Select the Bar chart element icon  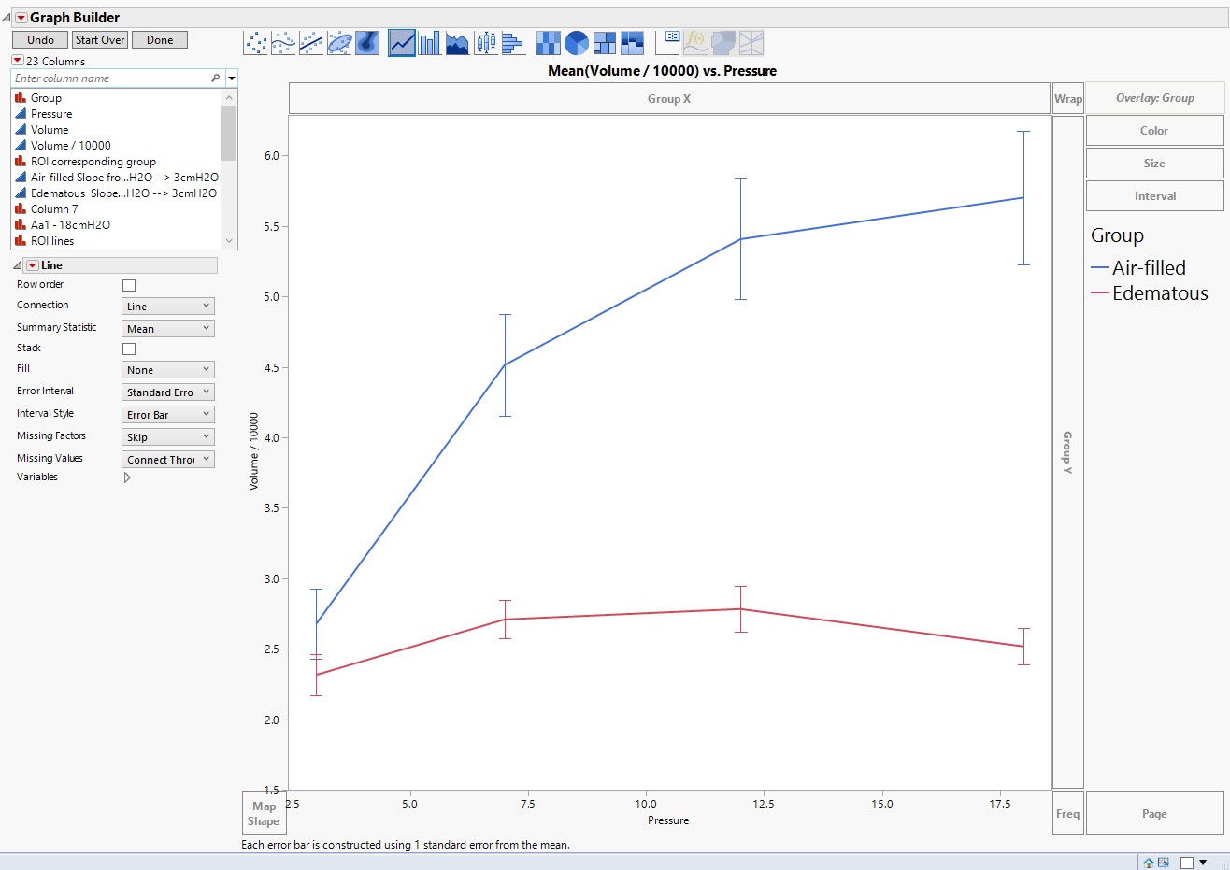point(430,43)
